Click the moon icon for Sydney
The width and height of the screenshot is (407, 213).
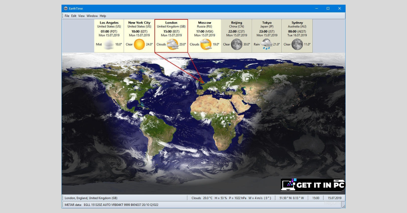(x=297, y=44)
